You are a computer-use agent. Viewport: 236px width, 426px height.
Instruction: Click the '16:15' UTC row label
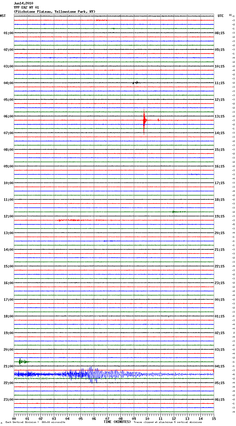(x=220, y=166)
